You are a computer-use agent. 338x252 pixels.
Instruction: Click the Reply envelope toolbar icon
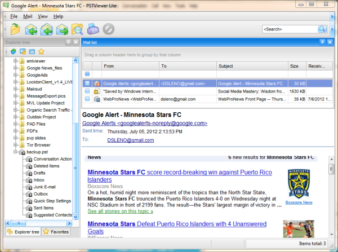coord(32,29)
